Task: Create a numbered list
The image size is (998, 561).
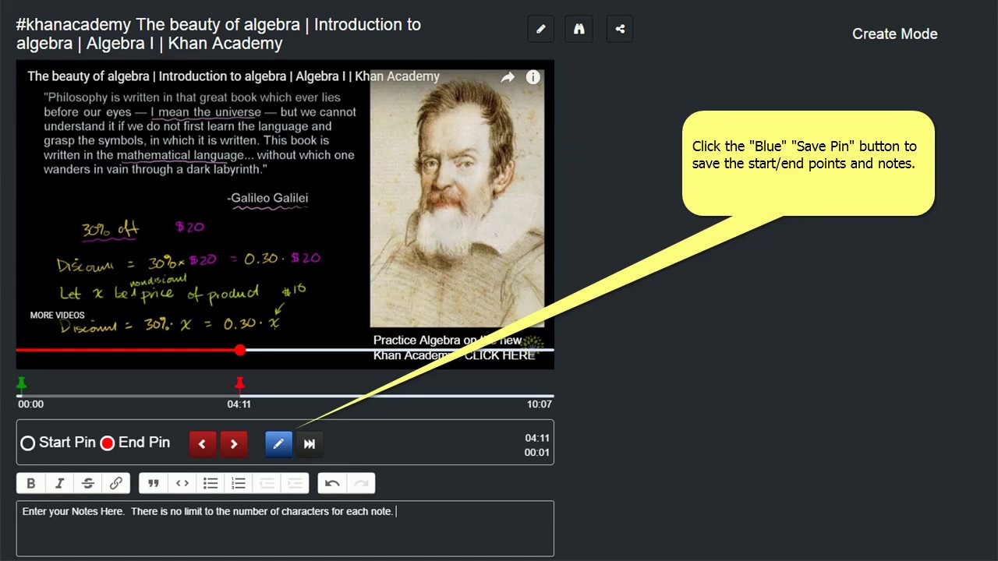Action: (239, 483)
